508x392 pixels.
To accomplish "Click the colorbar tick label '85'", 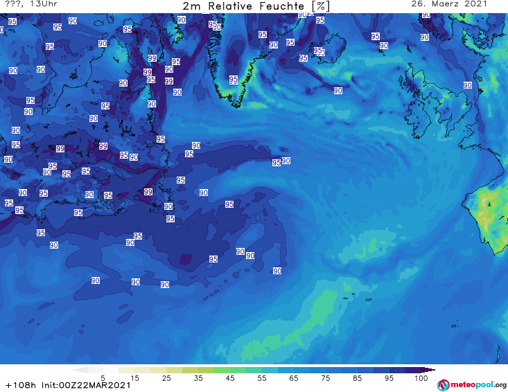I will (357, 377).
